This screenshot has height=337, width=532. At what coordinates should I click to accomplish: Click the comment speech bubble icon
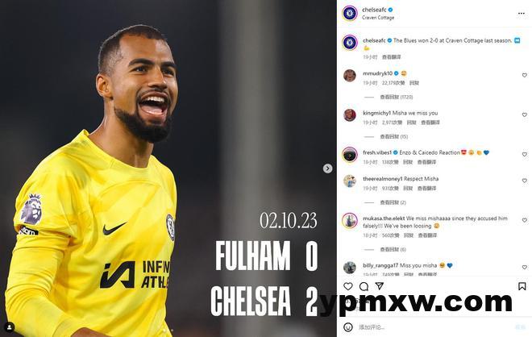point(364,286)
